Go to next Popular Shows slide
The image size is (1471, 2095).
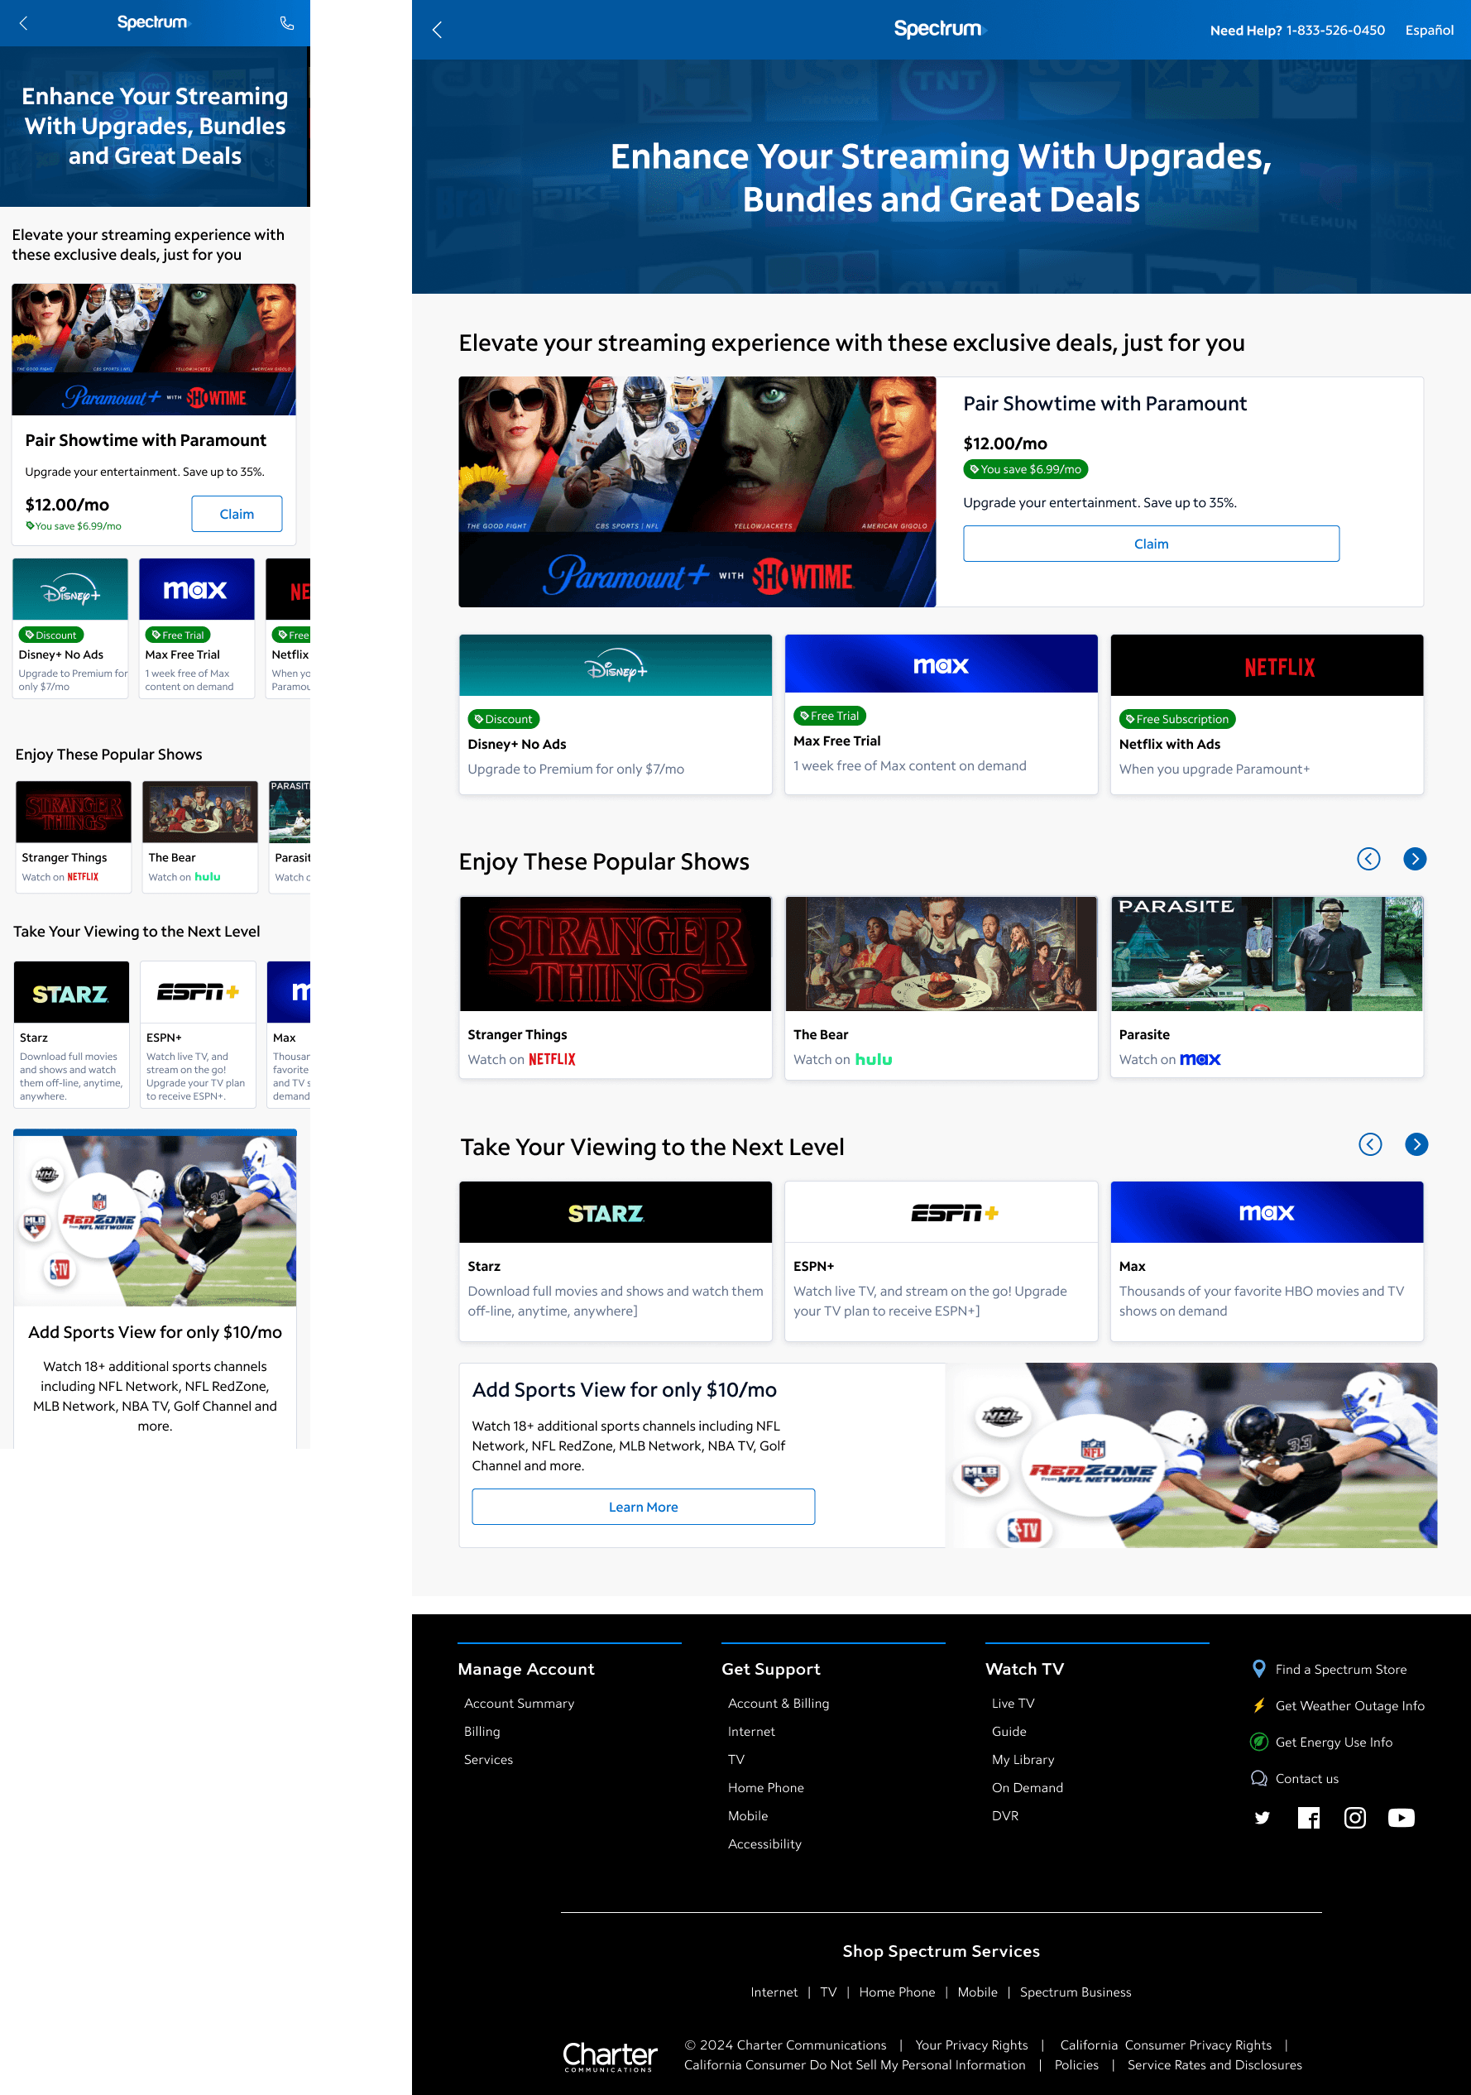click(x=1415, y=859)
